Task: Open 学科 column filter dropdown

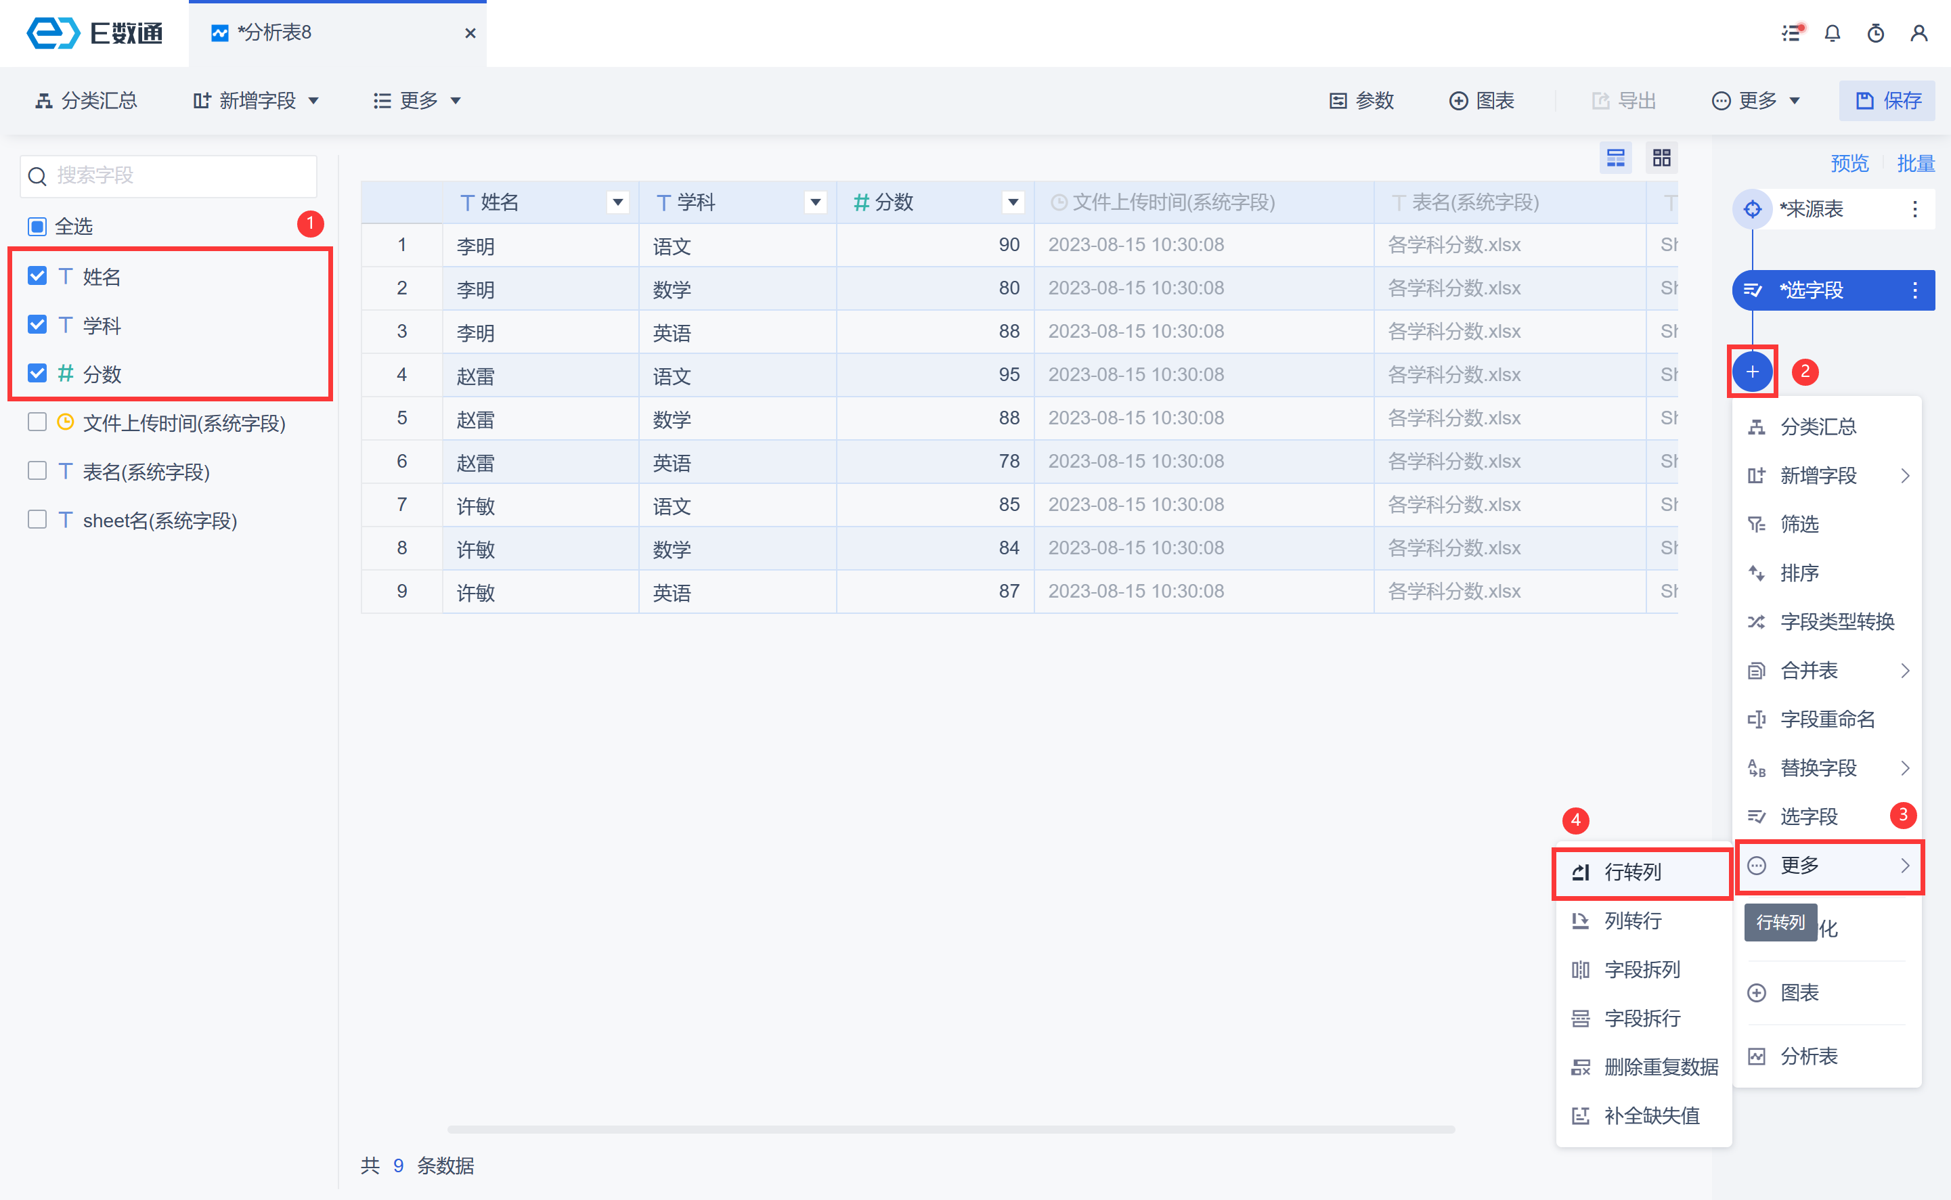Action: click(815, 202)
